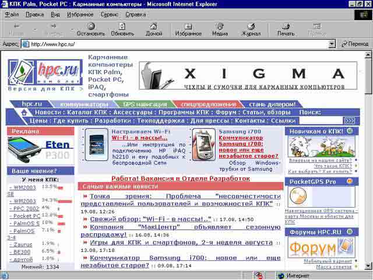
Task: Open the Правка menu
Action: pos(35,15)
